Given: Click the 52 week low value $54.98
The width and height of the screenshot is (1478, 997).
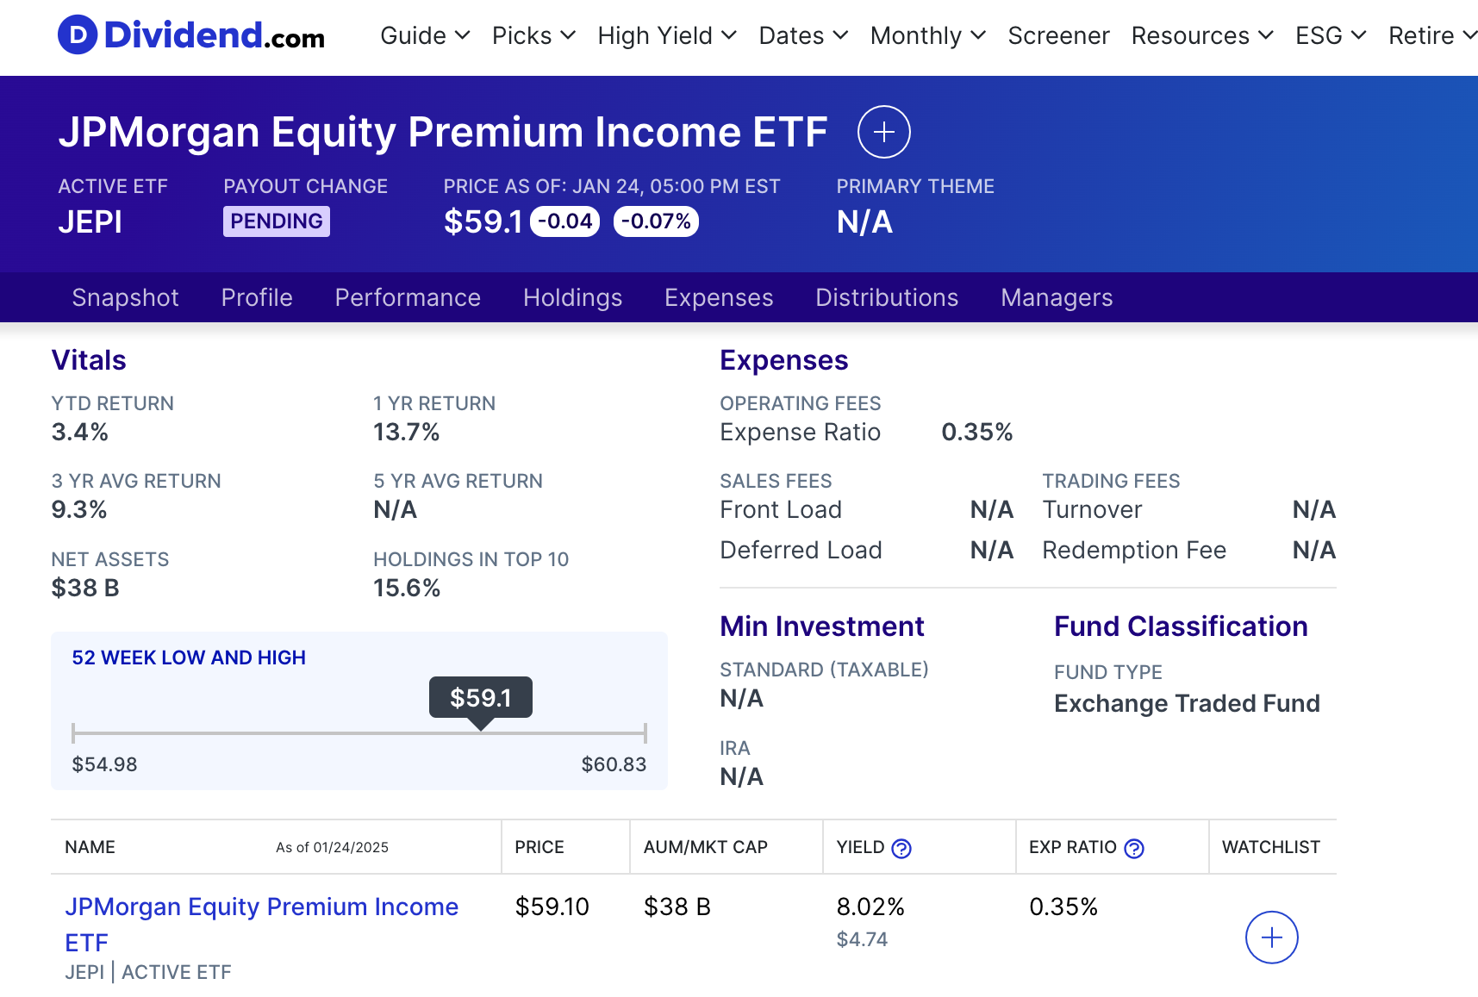Looking at the screenshot, I should click(104, 764).
